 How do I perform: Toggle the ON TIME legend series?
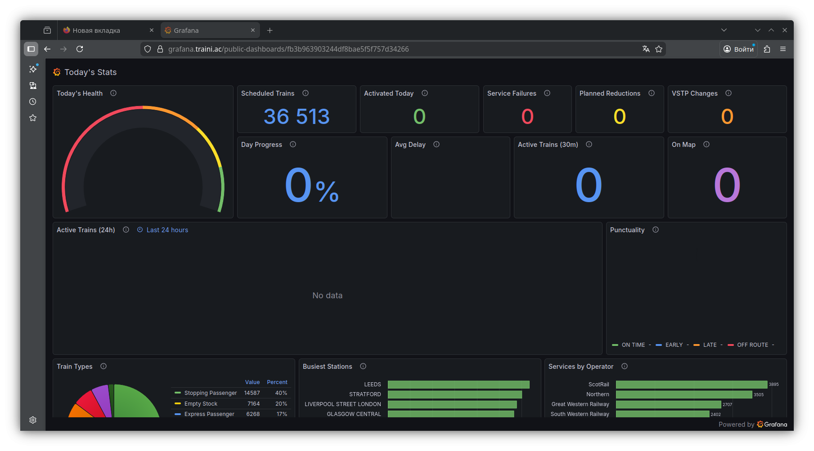tap(633, 345)
